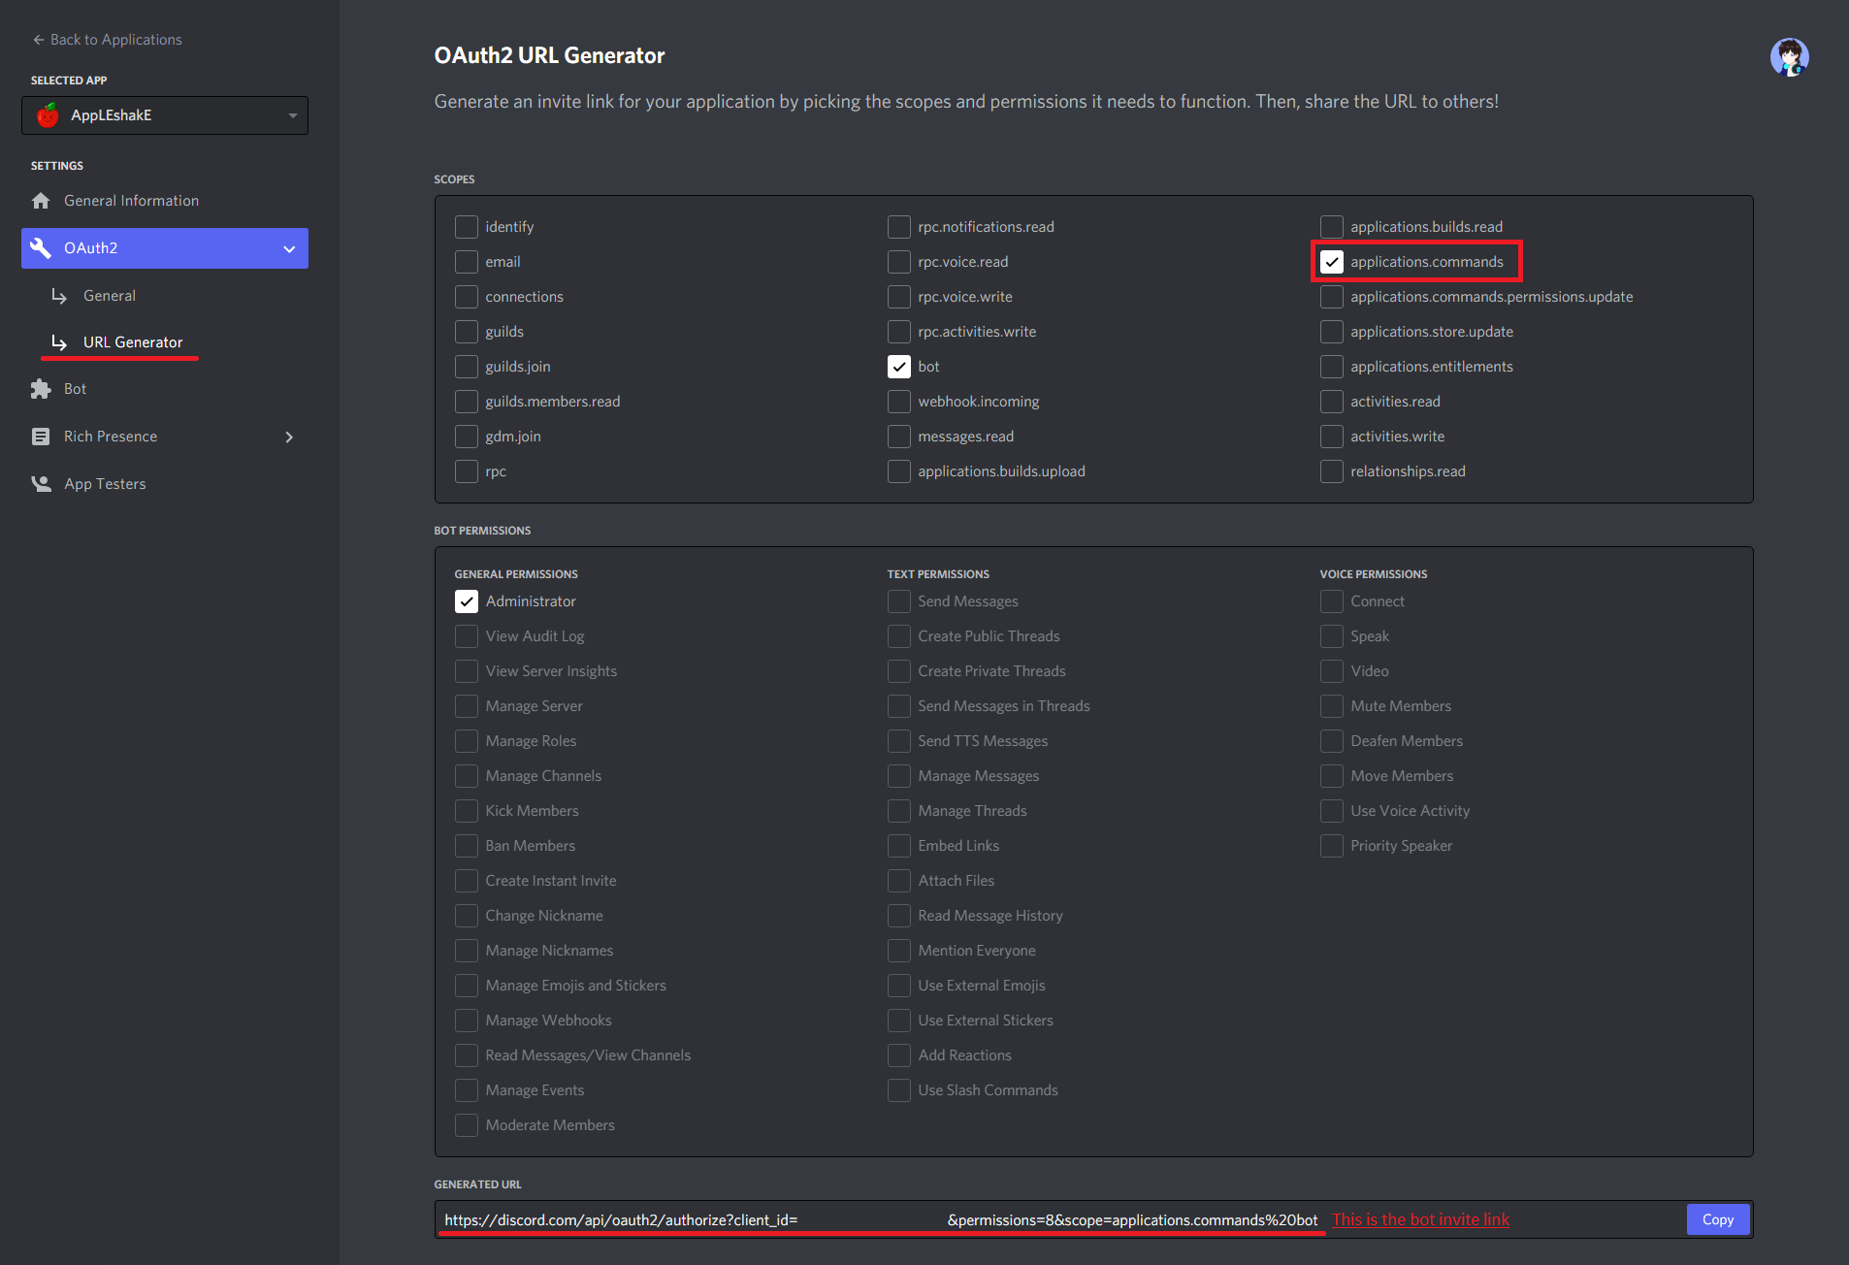Image resolution: width=1849 pixels, height=1265 pixels.
Task: Enable the identify scope checkbox
Action: tap(467, 227)
